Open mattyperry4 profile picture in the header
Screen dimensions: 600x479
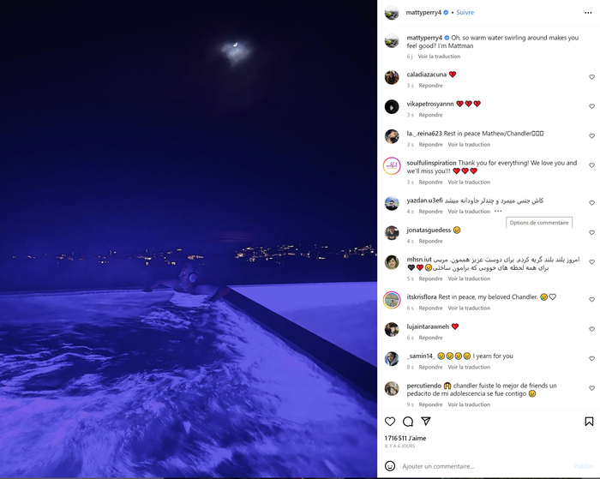(392, 13)
